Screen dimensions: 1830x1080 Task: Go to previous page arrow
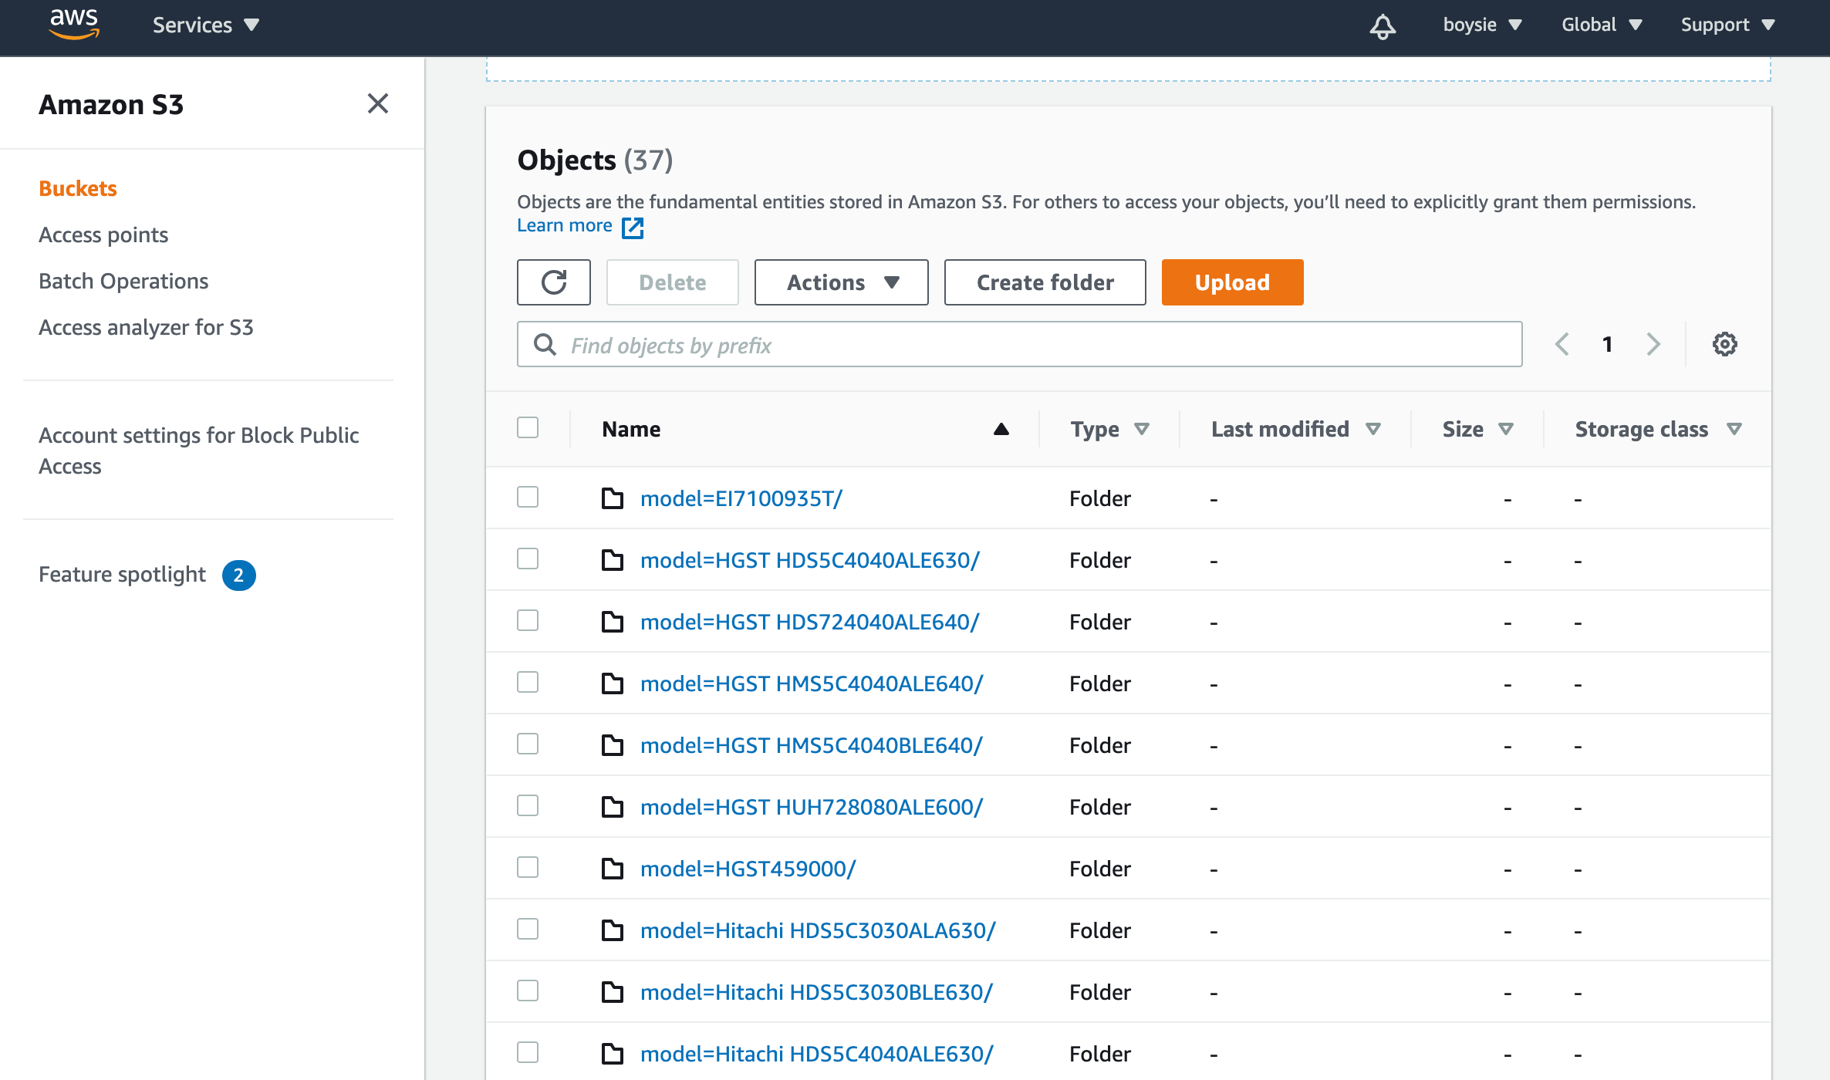[x=1562, y=344]
